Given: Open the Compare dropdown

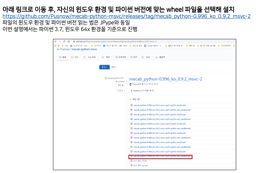Looking at the screenshot, I should coord(120,90).
